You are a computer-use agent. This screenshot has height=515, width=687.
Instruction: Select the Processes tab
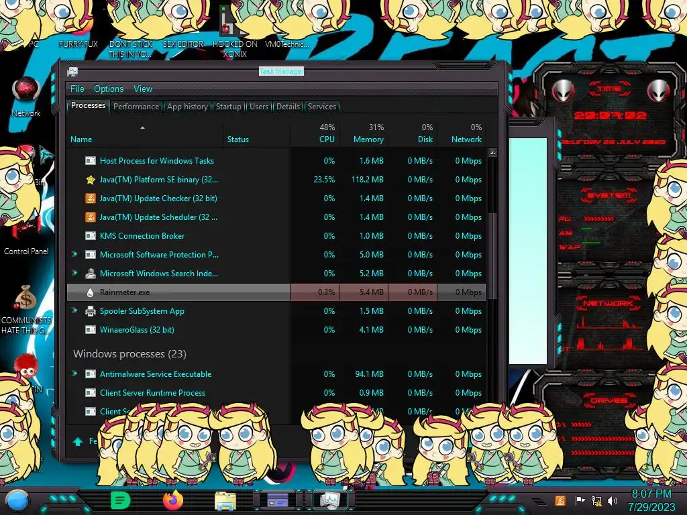point(88,105)
